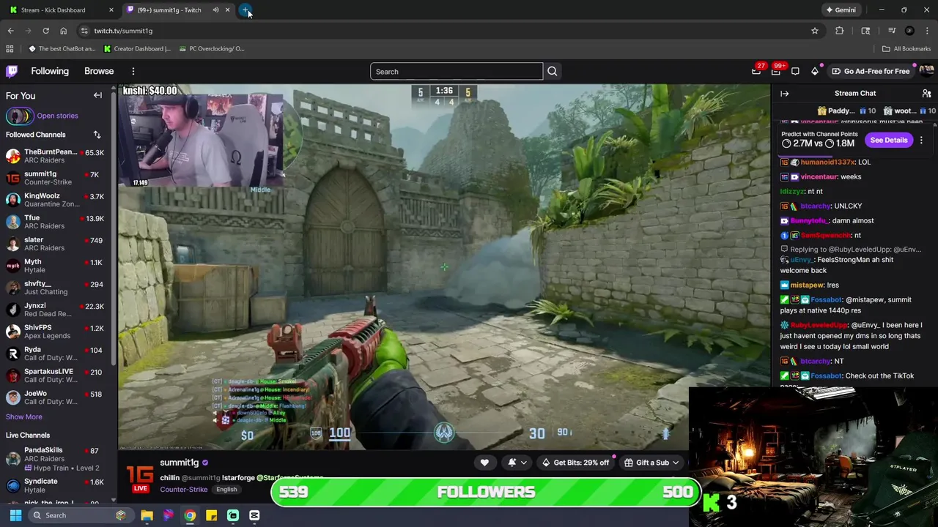Click the search magnifier button

(x=553, y=71)
